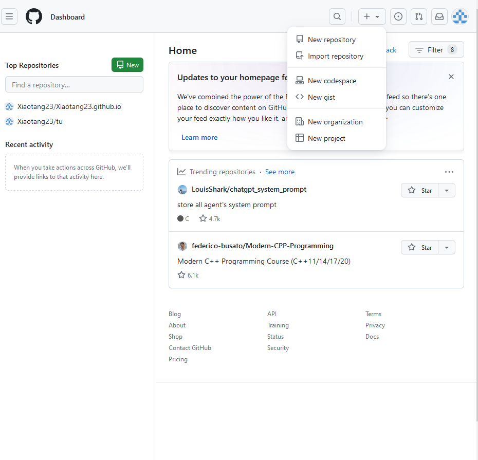
Task: Click See more trending repositories
Action: click(280, 172)
